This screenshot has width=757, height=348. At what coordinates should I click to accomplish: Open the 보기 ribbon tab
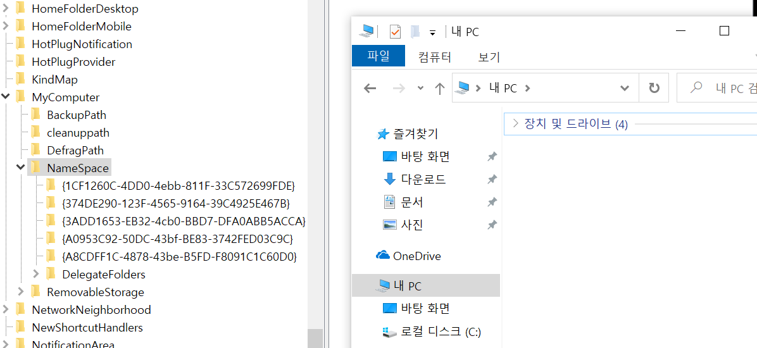click(489, 58)
